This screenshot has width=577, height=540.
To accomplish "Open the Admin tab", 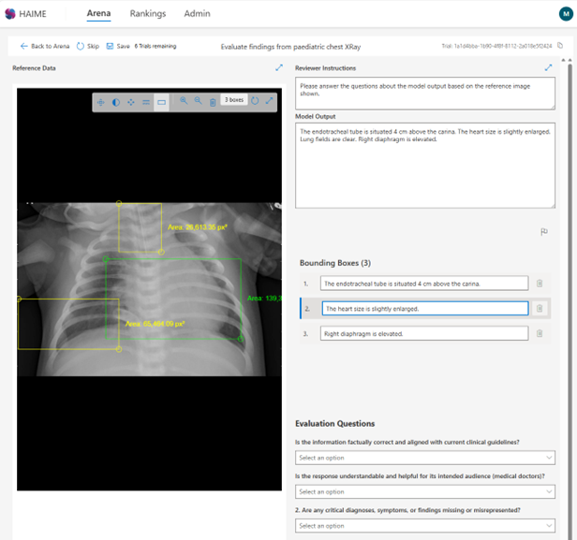I will coord(198,14).
